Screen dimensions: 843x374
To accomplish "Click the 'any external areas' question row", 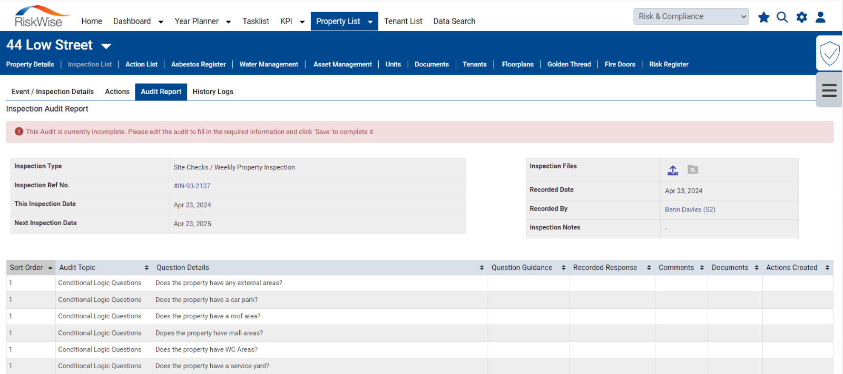I will [420, 283].
